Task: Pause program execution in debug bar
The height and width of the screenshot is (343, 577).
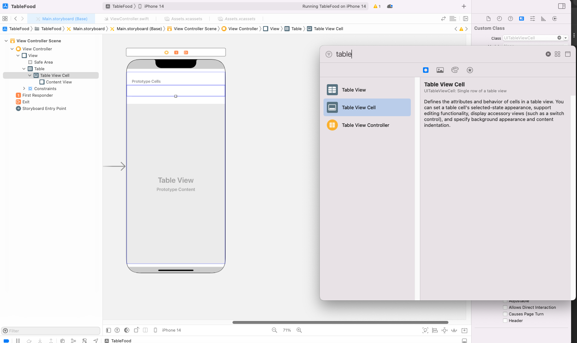Action: click(18, 341)
